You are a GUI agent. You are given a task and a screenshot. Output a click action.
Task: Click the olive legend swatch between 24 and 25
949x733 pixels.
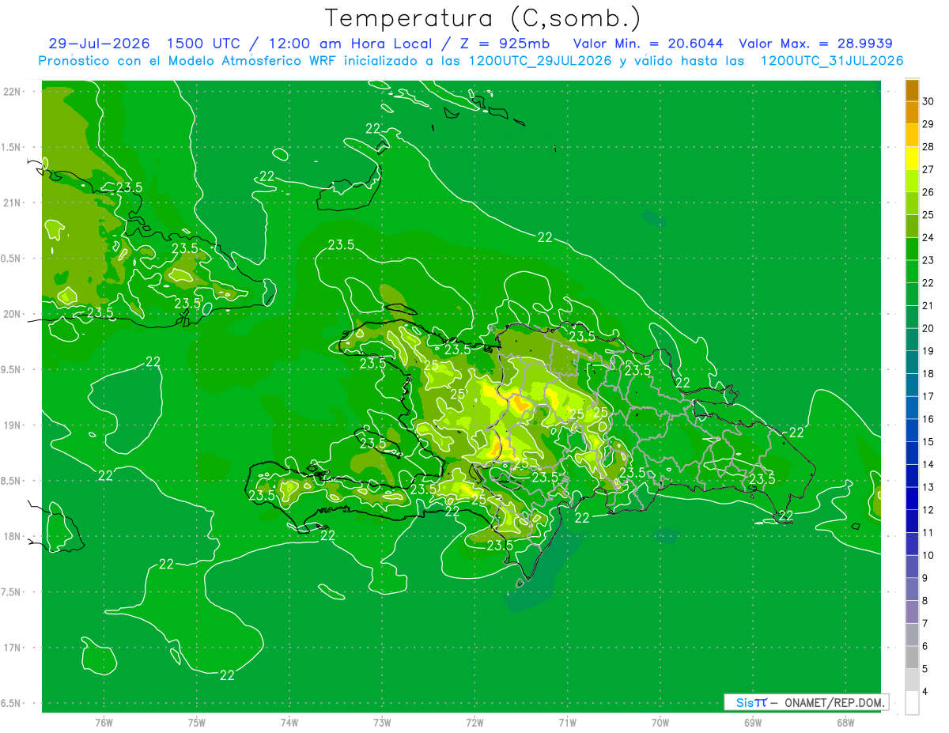[912, 226]
